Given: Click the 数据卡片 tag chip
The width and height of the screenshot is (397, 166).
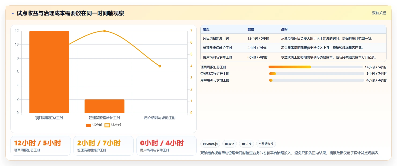Looking at the screenshot, I should click(x=266, y=144).
